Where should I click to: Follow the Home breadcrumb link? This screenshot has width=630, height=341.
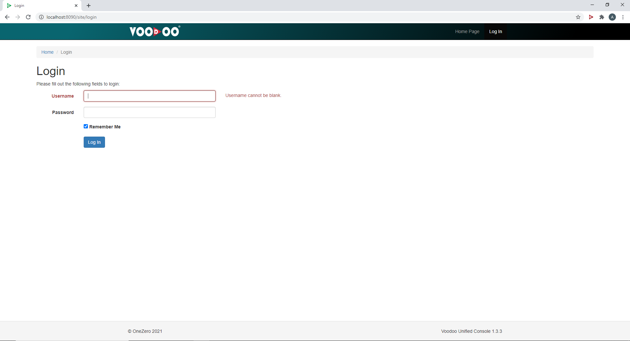click(47, 52)
